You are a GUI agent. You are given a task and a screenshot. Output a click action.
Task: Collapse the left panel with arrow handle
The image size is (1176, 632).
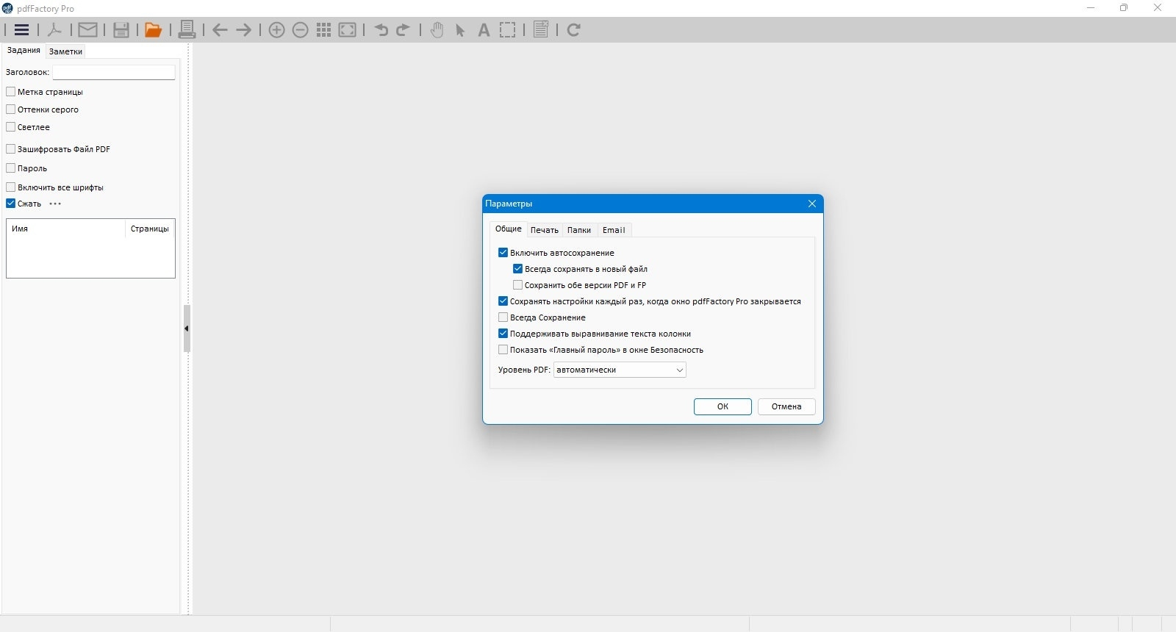point(187,328)
